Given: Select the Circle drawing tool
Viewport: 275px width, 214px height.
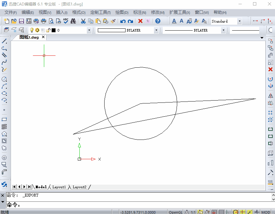Looking at the screenshot, I should pos(4,79).
